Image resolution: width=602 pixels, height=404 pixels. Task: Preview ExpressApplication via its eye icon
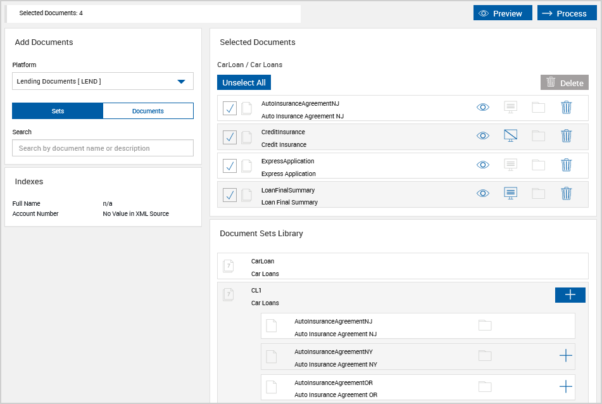click(x=482, y=165)
